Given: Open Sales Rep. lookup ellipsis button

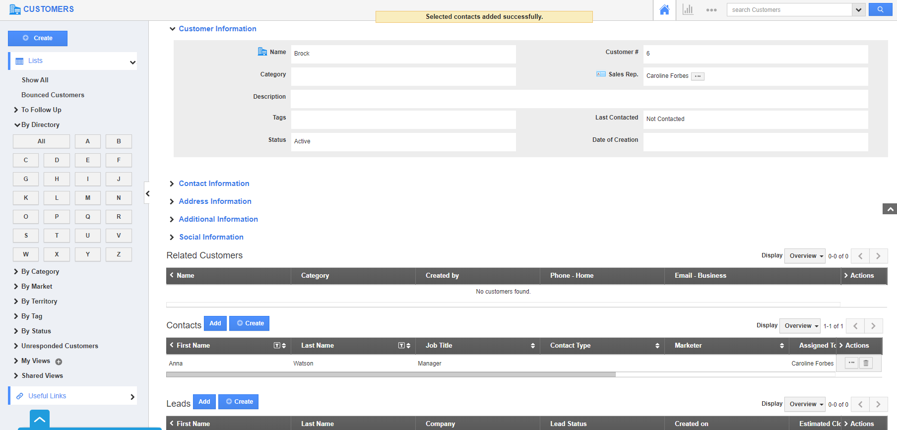Looking at the screenshot, I should point(698,76).
